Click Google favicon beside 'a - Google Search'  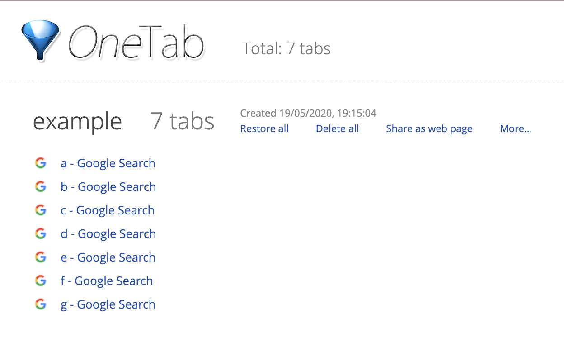pyautogui.click(x=41, y=163)
